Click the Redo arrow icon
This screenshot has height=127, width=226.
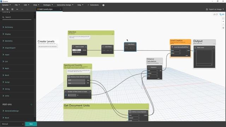point(22,10)
